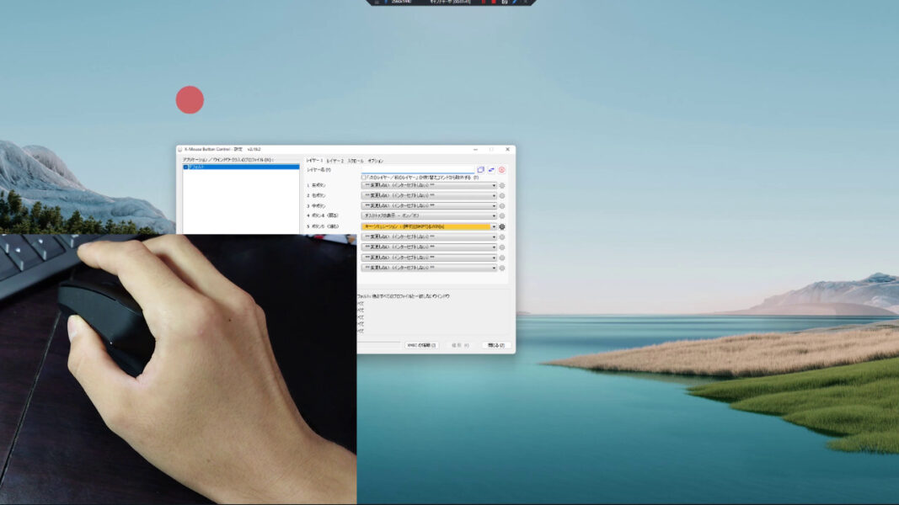Viewport: 899px width, 505px height.
Task: Click the swap layer icon beside the layer name
Action: click(491, 169)
